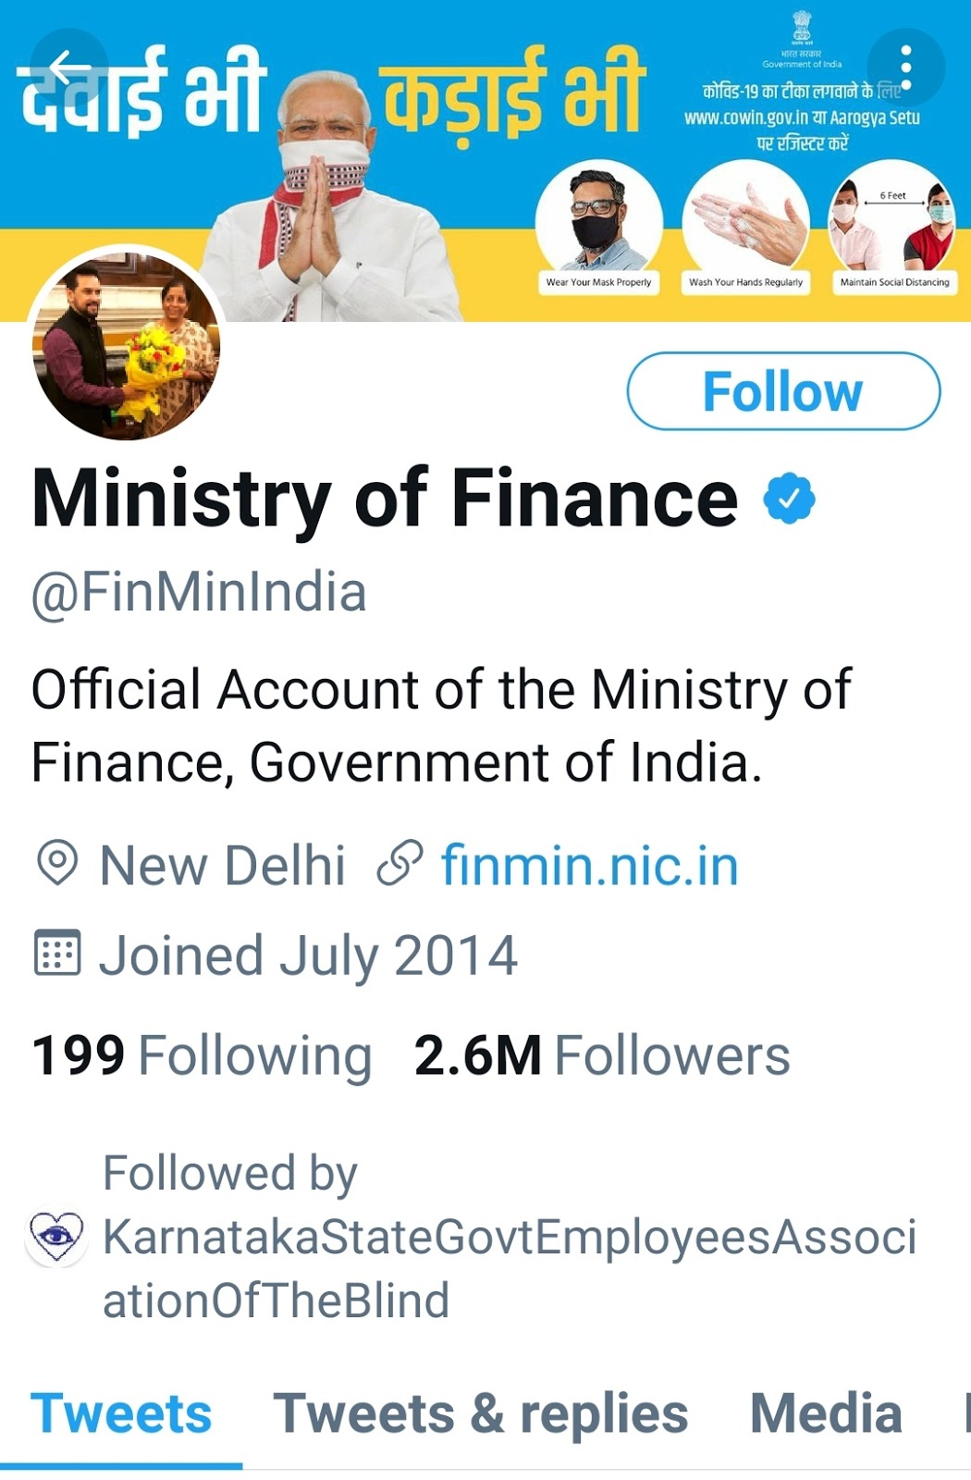The height and width of the screenshot is (1480, 971).
Task: Tap the @FinMinIndia handle
Action: click(199, 592)
